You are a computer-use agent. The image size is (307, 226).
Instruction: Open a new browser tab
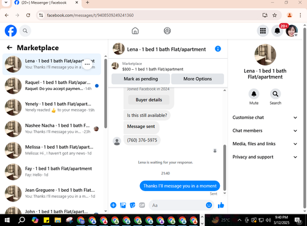(x=87, y=2)
